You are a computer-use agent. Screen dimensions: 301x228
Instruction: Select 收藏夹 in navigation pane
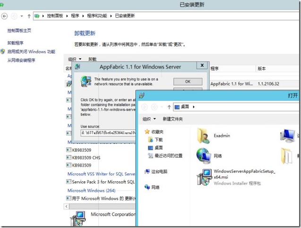(x=154, y=132)
